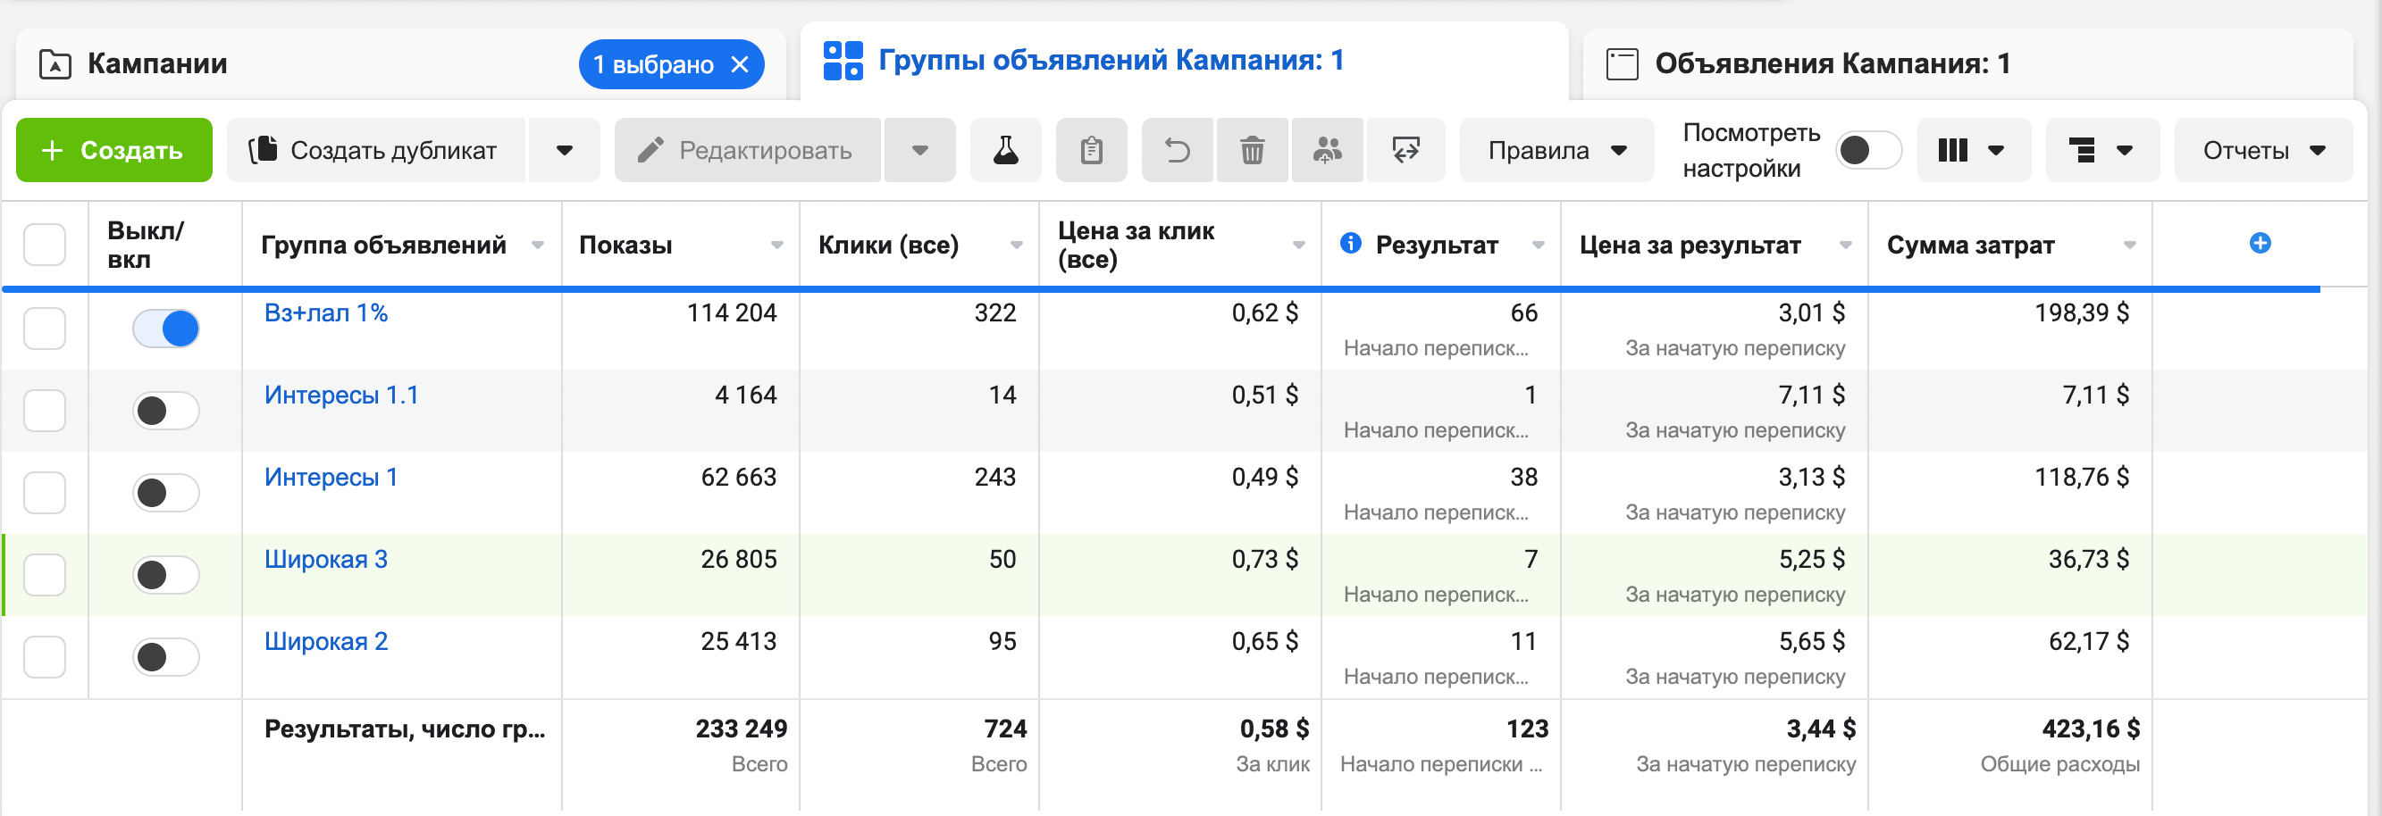This screenshot has width=2382, height=816.
Task: Check the Широкая 2 row checkbox
Action: [x=45, y=657]
